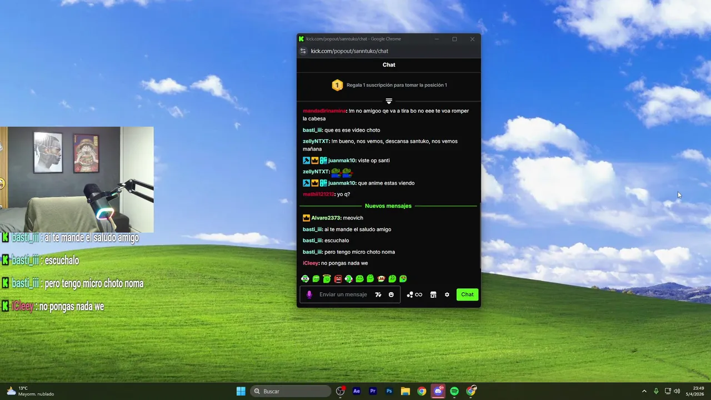This screenshot has height=400, width=711.
Task: Click the purple microphone icon in message box
Action: (309, 294)
